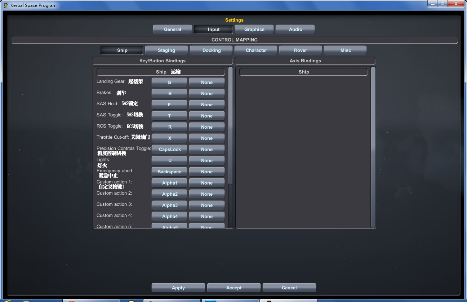Click the Landing Gear label

pyautogui.click(x=111, y=81)
